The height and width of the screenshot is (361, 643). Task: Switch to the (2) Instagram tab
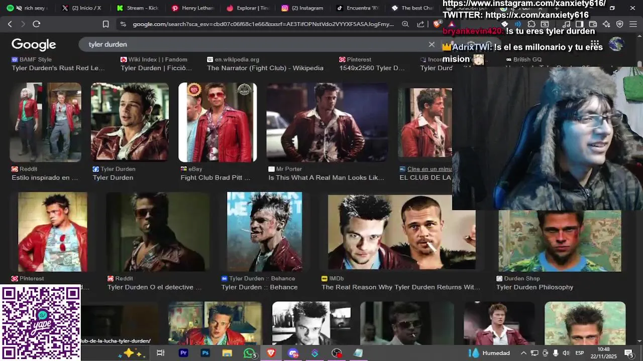[302, 8]
